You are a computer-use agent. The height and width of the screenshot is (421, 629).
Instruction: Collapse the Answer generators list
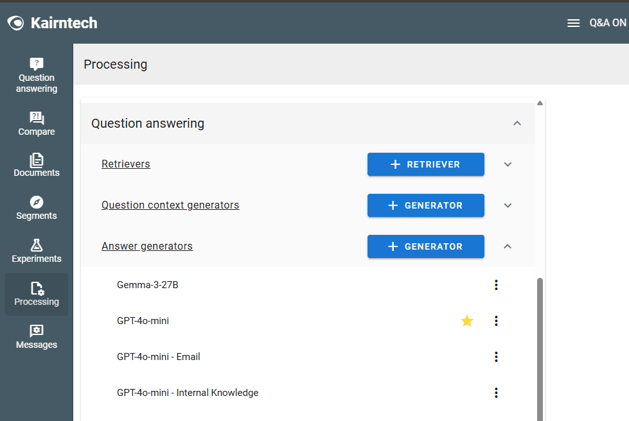pyautogui.click(x=508, y=246)
